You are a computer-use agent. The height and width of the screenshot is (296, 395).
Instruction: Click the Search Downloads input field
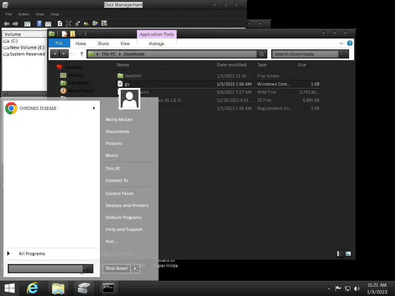pos(306,54)
